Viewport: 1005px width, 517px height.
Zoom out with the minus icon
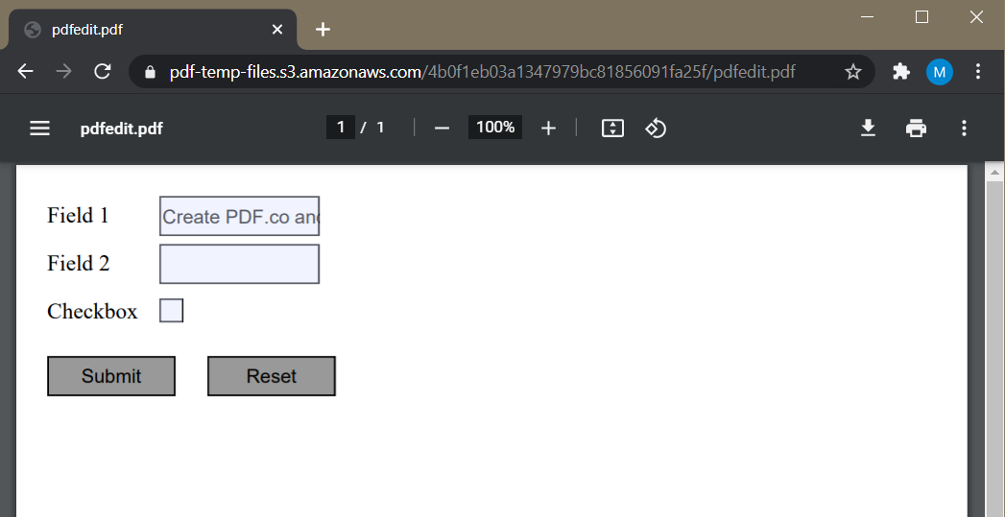tap(442, 129)
